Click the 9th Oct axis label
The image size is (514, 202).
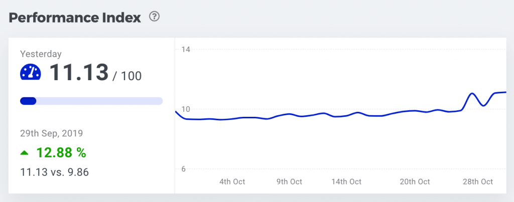[289, 181]
